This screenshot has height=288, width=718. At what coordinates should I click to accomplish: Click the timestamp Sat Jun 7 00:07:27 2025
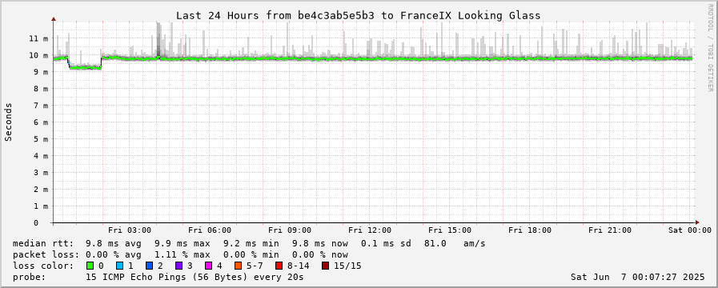tap(638, 277)
